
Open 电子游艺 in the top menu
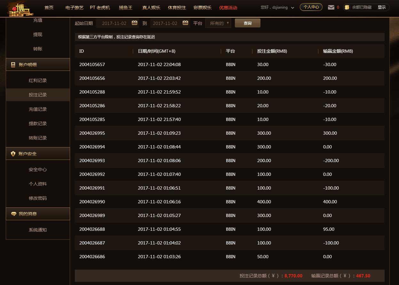[x=74, y=8]
